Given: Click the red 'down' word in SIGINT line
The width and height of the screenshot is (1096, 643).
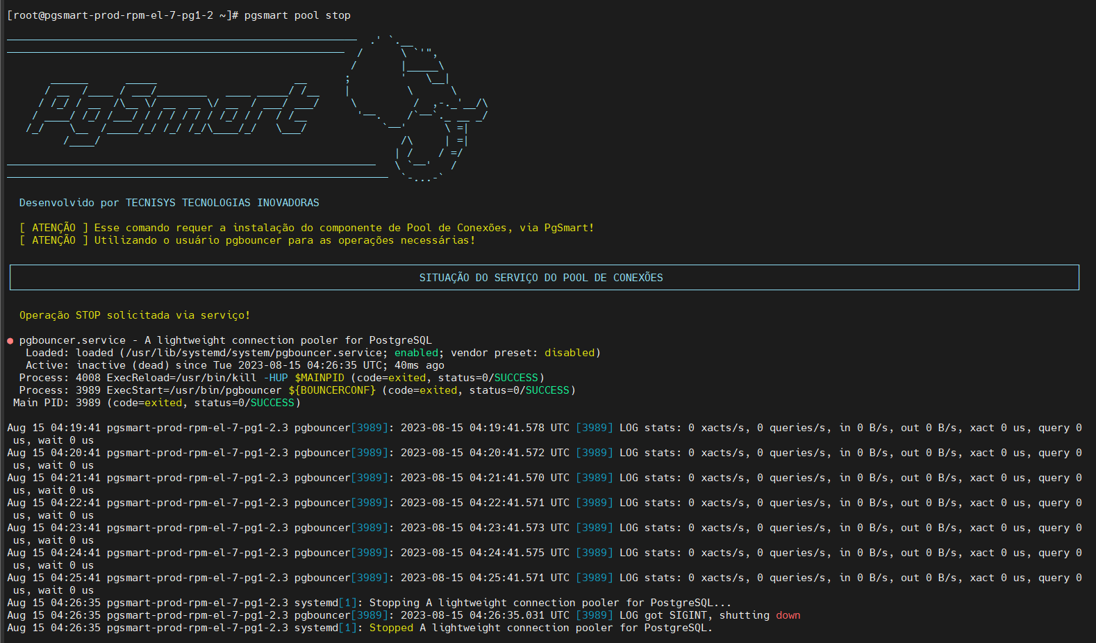Looking at the screenshot, I should pyautogui.click(x=788, y=615).
